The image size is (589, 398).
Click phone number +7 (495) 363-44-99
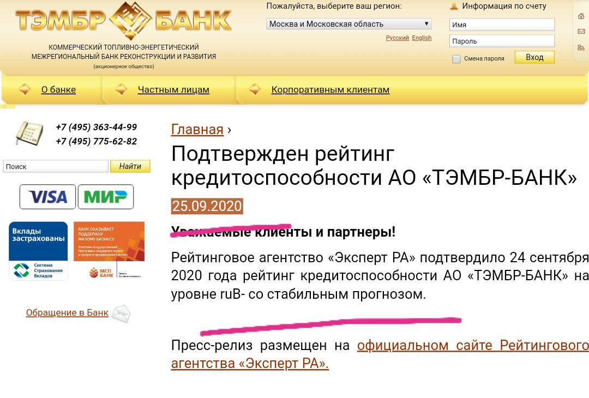97,127
